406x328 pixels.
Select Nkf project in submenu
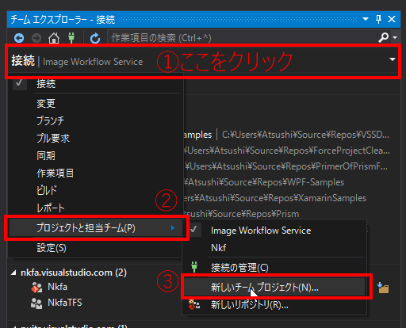click(274, 248)
